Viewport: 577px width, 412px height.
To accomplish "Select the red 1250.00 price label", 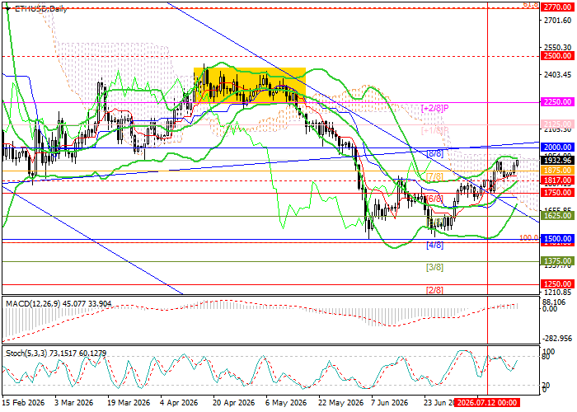I will (x=557, y=284).
